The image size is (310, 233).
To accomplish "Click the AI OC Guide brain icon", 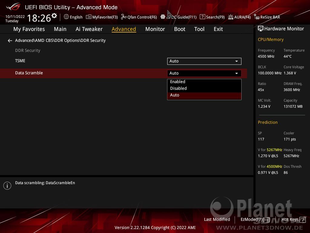I will [163, 17].
